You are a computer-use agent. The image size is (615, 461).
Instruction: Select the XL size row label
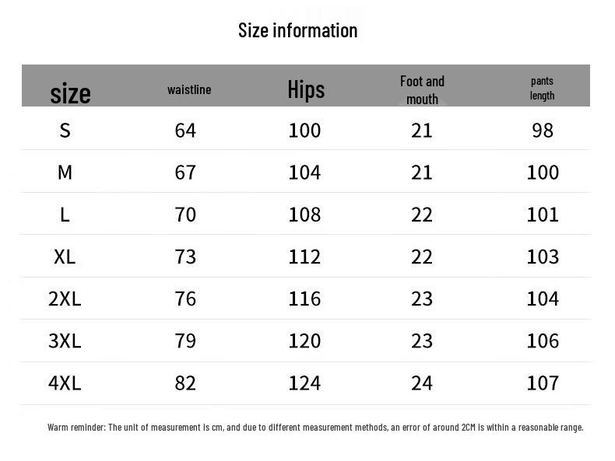pyautogui.click(x=65, y=257)
